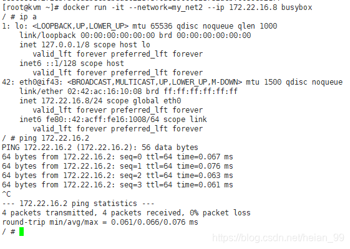
Task: Click the eth0@if43 interface name
Action: (41, 82)
